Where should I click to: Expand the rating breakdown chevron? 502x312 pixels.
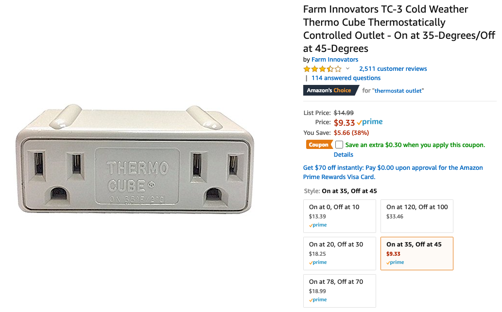pos(347,69)
